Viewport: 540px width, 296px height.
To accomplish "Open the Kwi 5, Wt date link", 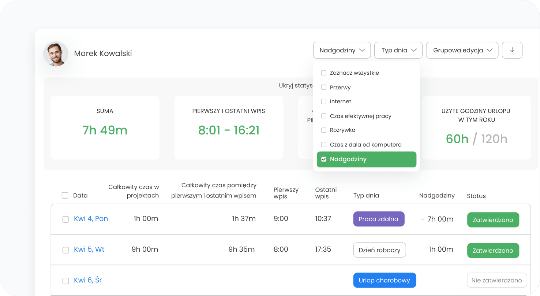I will pyautogui.click(x=89, y=249).
